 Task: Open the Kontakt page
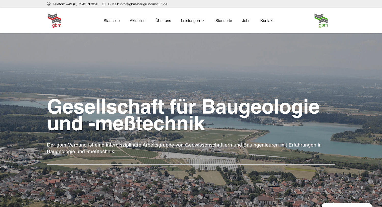(267, 21)
